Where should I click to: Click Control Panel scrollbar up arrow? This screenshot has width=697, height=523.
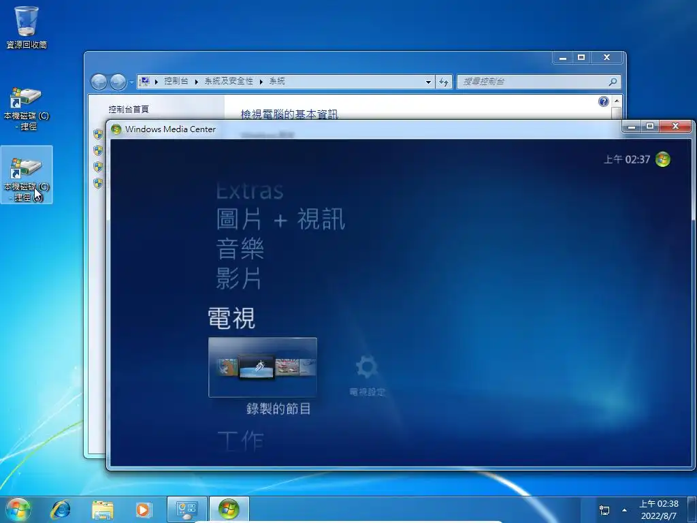click(x=617, y=101)
